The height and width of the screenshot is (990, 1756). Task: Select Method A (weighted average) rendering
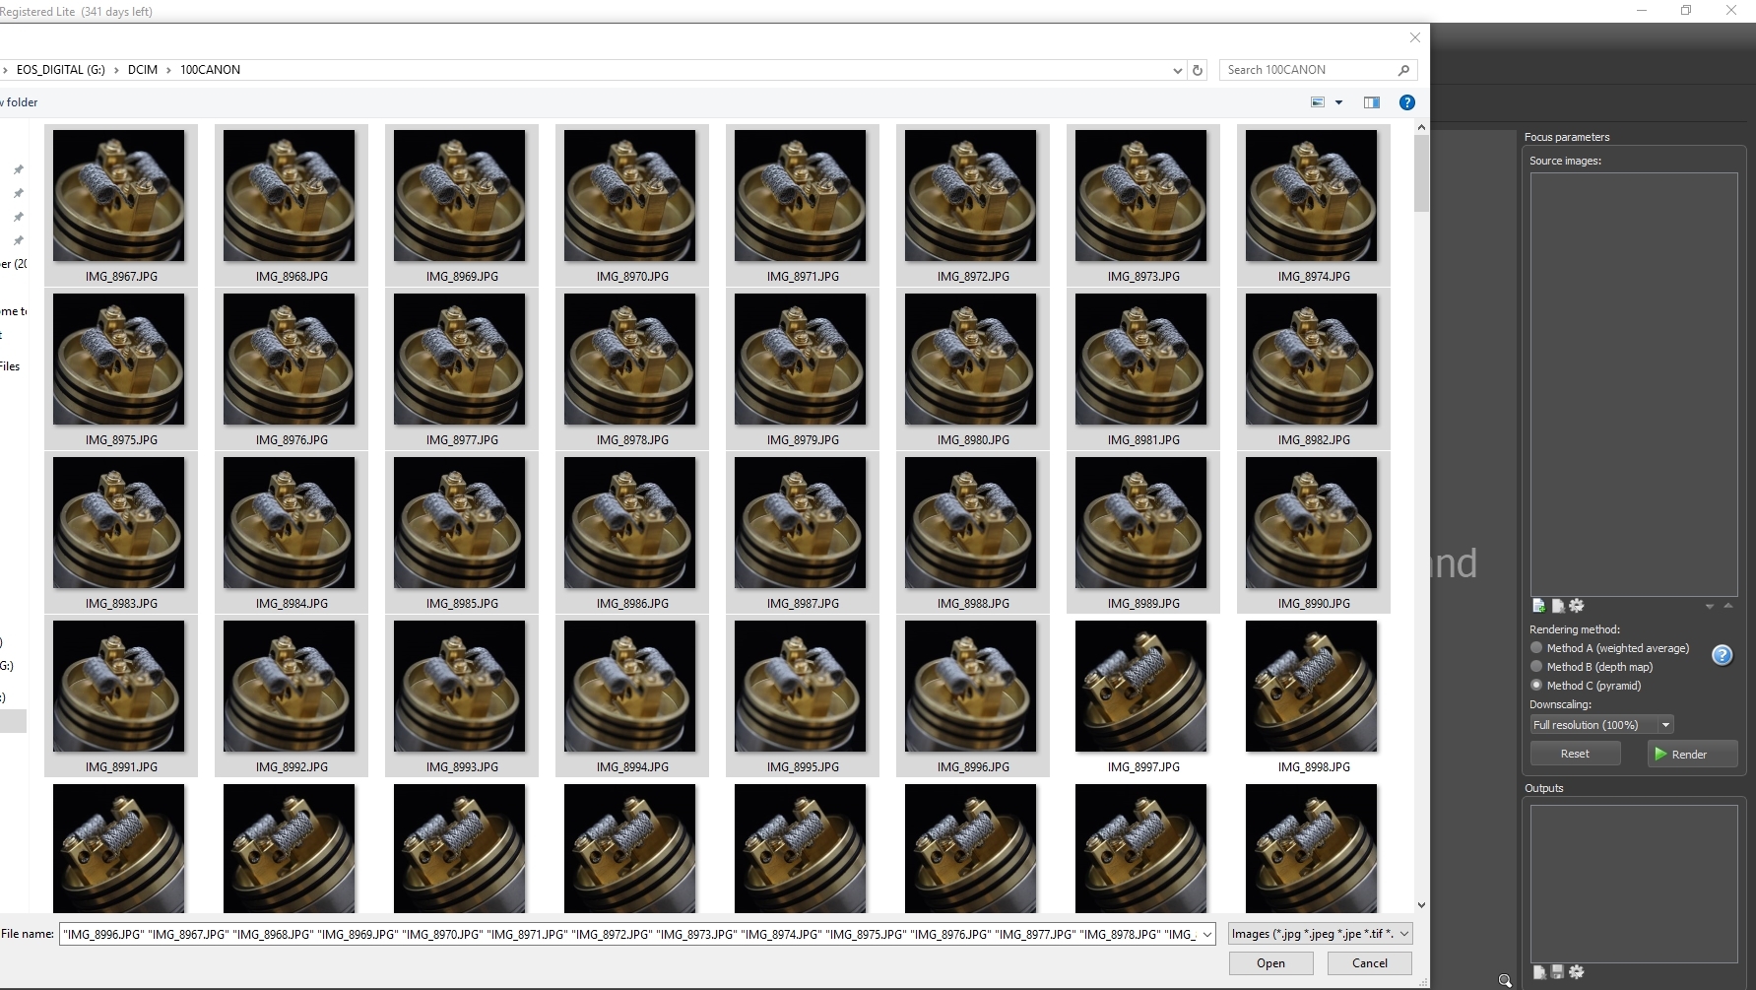point(1536,647)
